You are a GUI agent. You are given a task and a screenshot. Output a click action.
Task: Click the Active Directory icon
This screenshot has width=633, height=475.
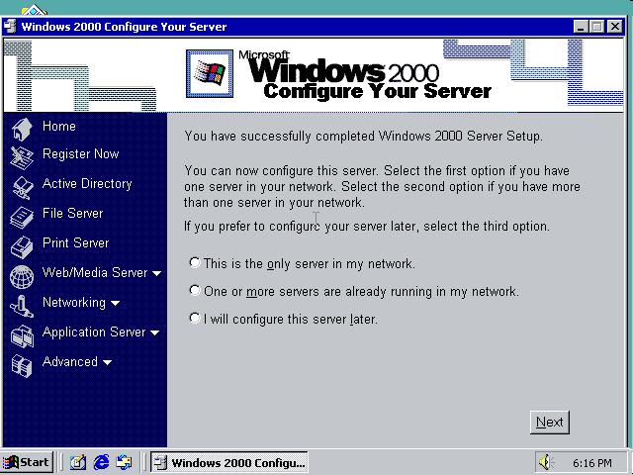22,187
